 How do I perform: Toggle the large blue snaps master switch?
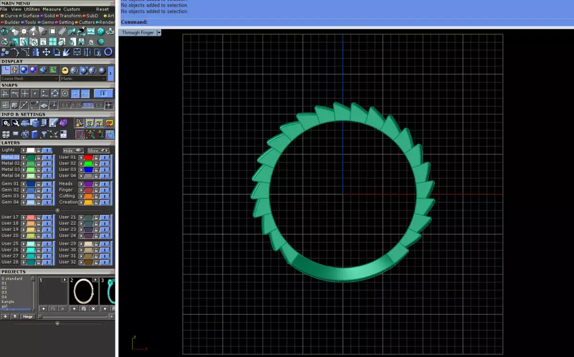coord(103,93)
